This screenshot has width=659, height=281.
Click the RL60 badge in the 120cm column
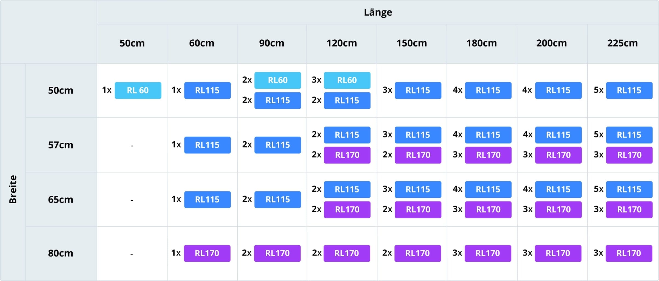tap(347, 80)
